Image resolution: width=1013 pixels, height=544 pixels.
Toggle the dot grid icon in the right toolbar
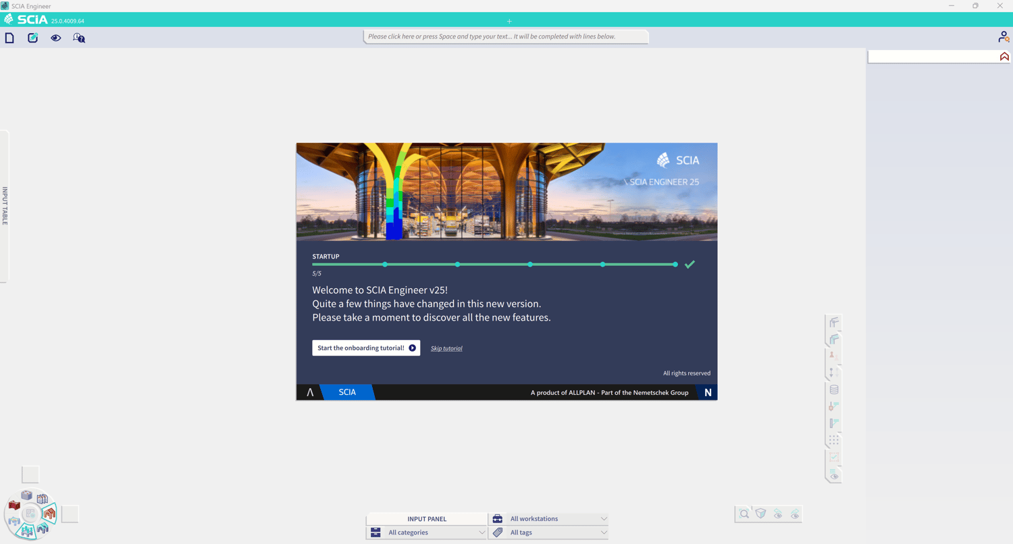pos(834,440)
